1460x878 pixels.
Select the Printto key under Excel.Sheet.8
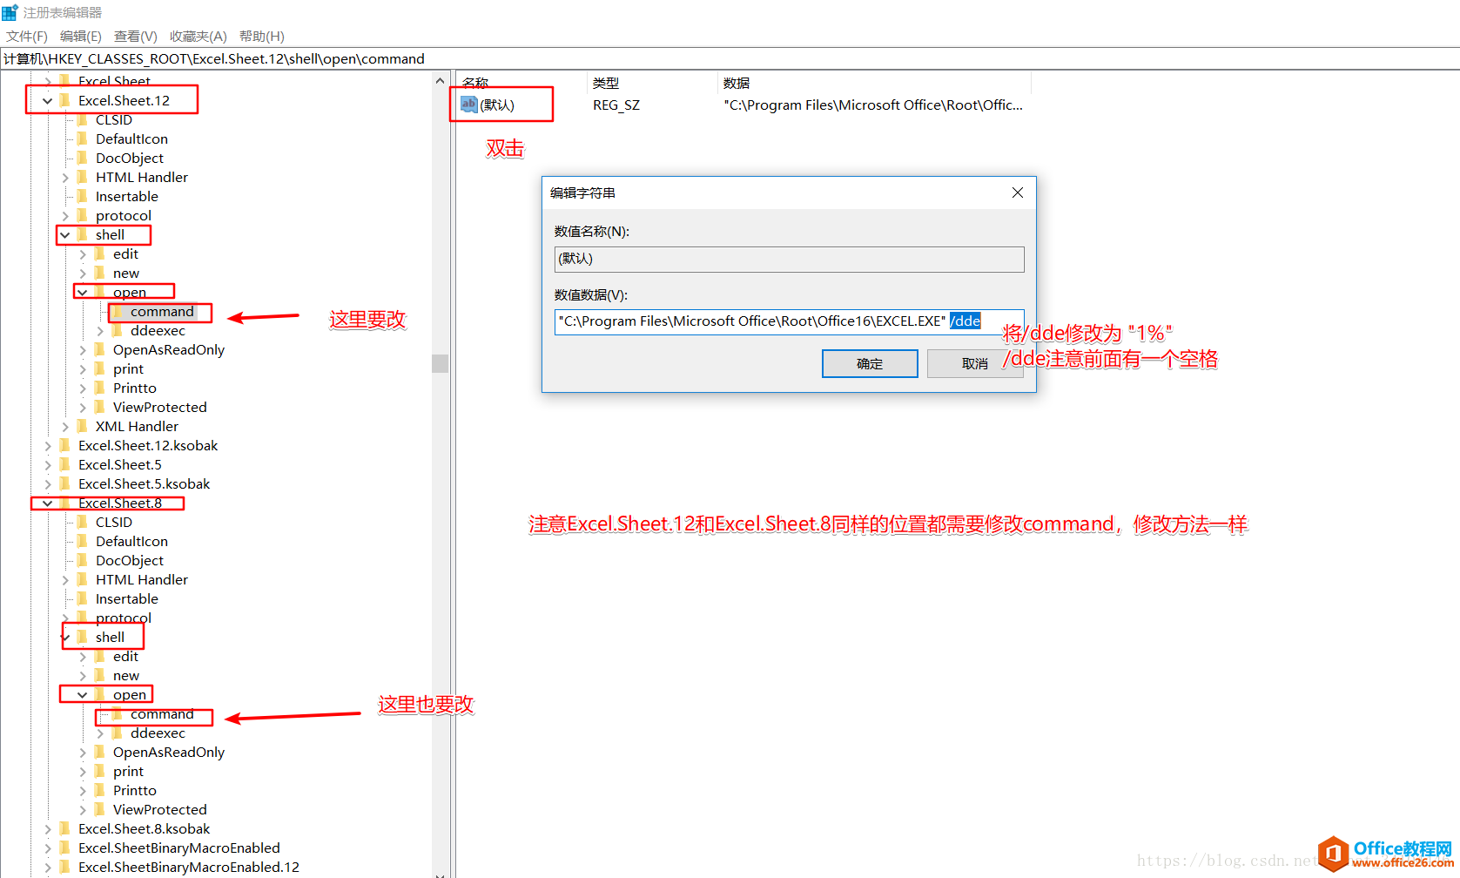(135, 791)
